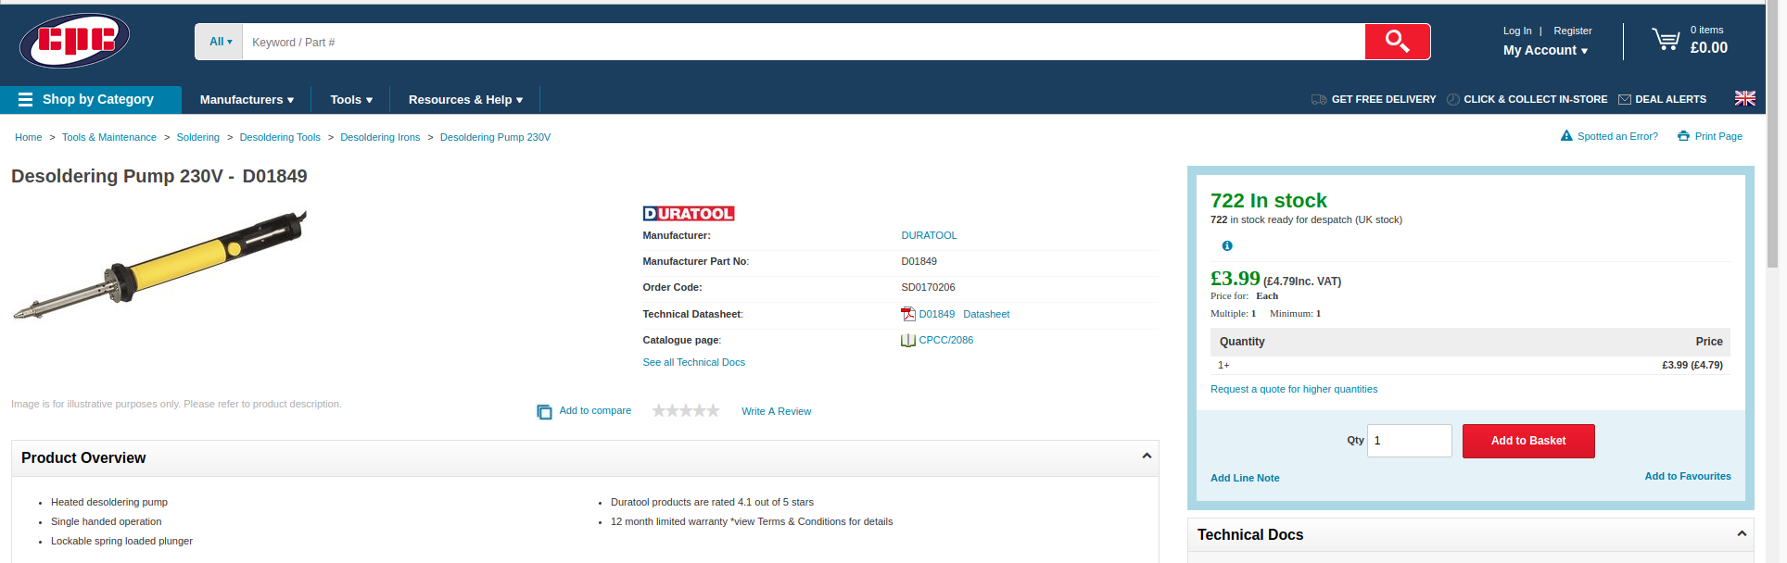1787x563 pixels.
Task: Click the 12 month limited warranty text
Action: point(752,521)
